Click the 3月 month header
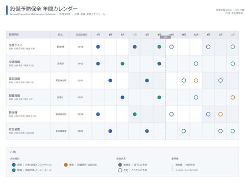 233,35
